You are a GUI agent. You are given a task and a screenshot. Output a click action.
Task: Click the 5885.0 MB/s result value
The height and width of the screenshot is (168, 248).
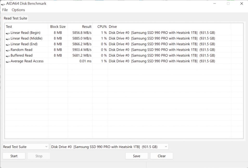82,38
